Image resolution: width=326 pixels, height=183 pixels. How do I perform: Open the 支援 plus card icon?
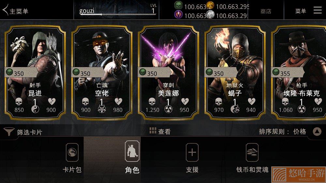[192, 152]
